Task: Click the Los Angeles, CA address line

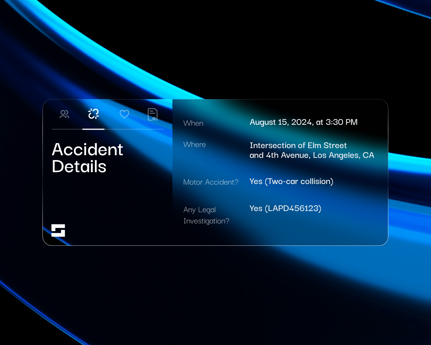Action: coord(312,155)
